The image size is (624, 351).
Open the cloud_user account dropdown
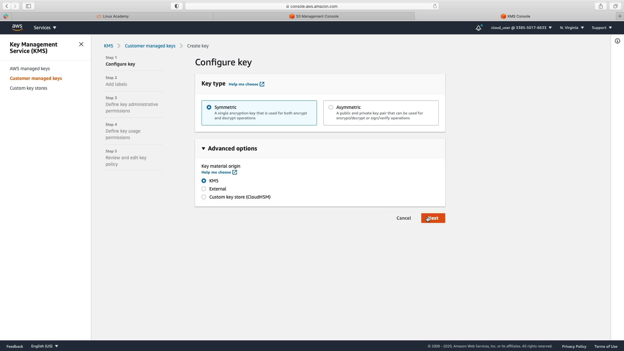point(521,28)
